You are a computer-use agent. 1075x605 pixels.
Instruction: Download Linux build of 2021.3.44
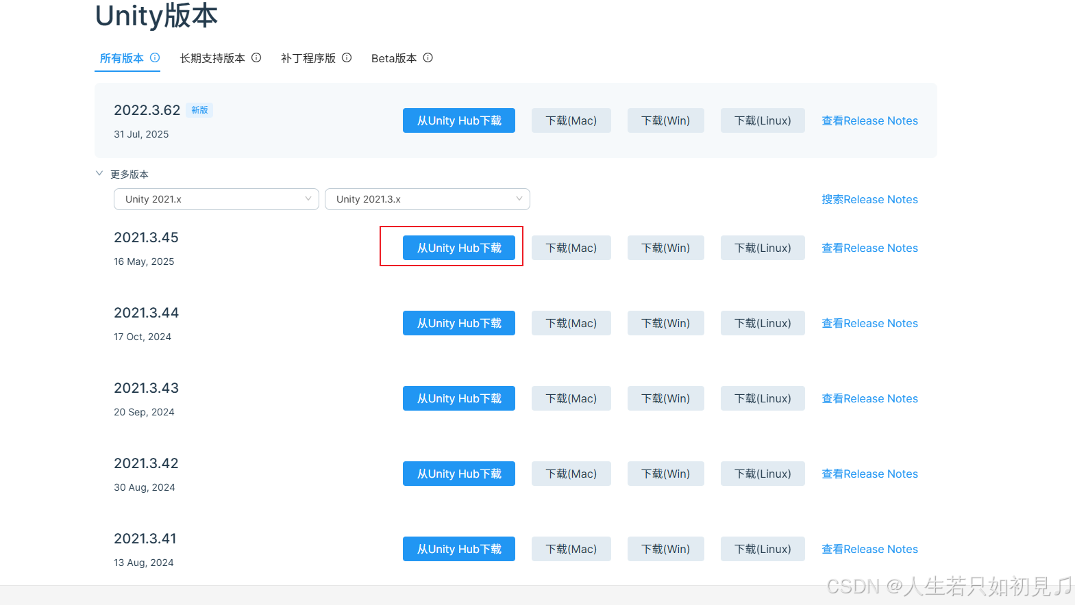(x=763, y=323)
